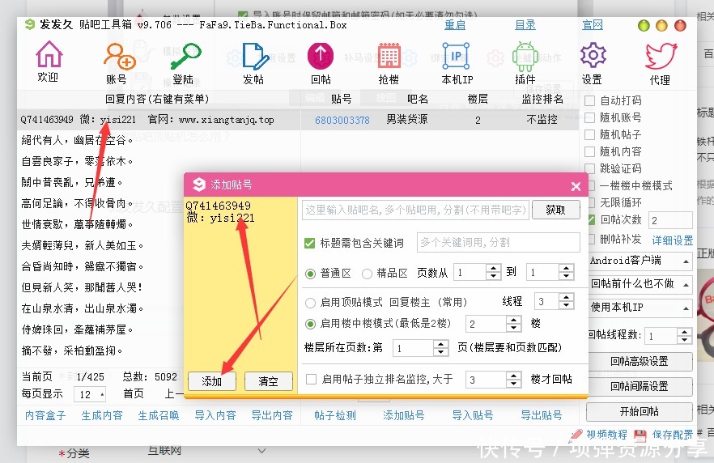Focus the 贴吧名 input field
Viewport: 714px width, 463px height.
415,210
